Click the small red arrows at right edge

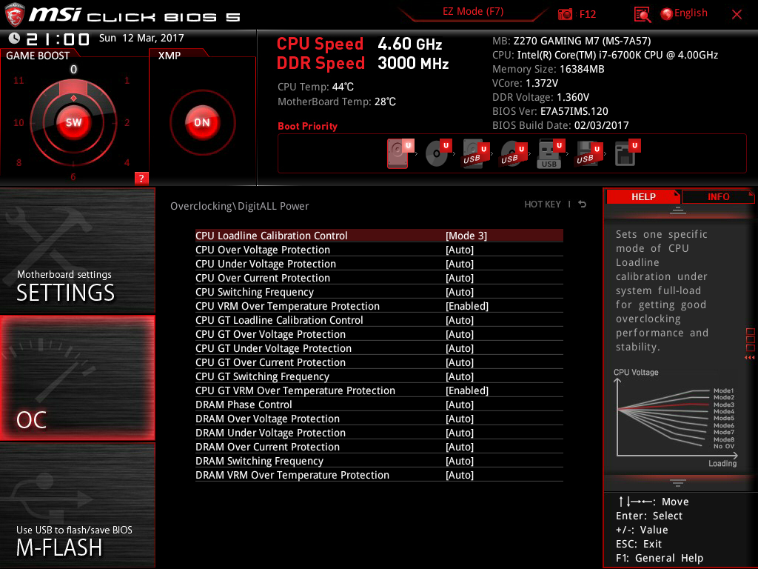(x=749, y=358)
